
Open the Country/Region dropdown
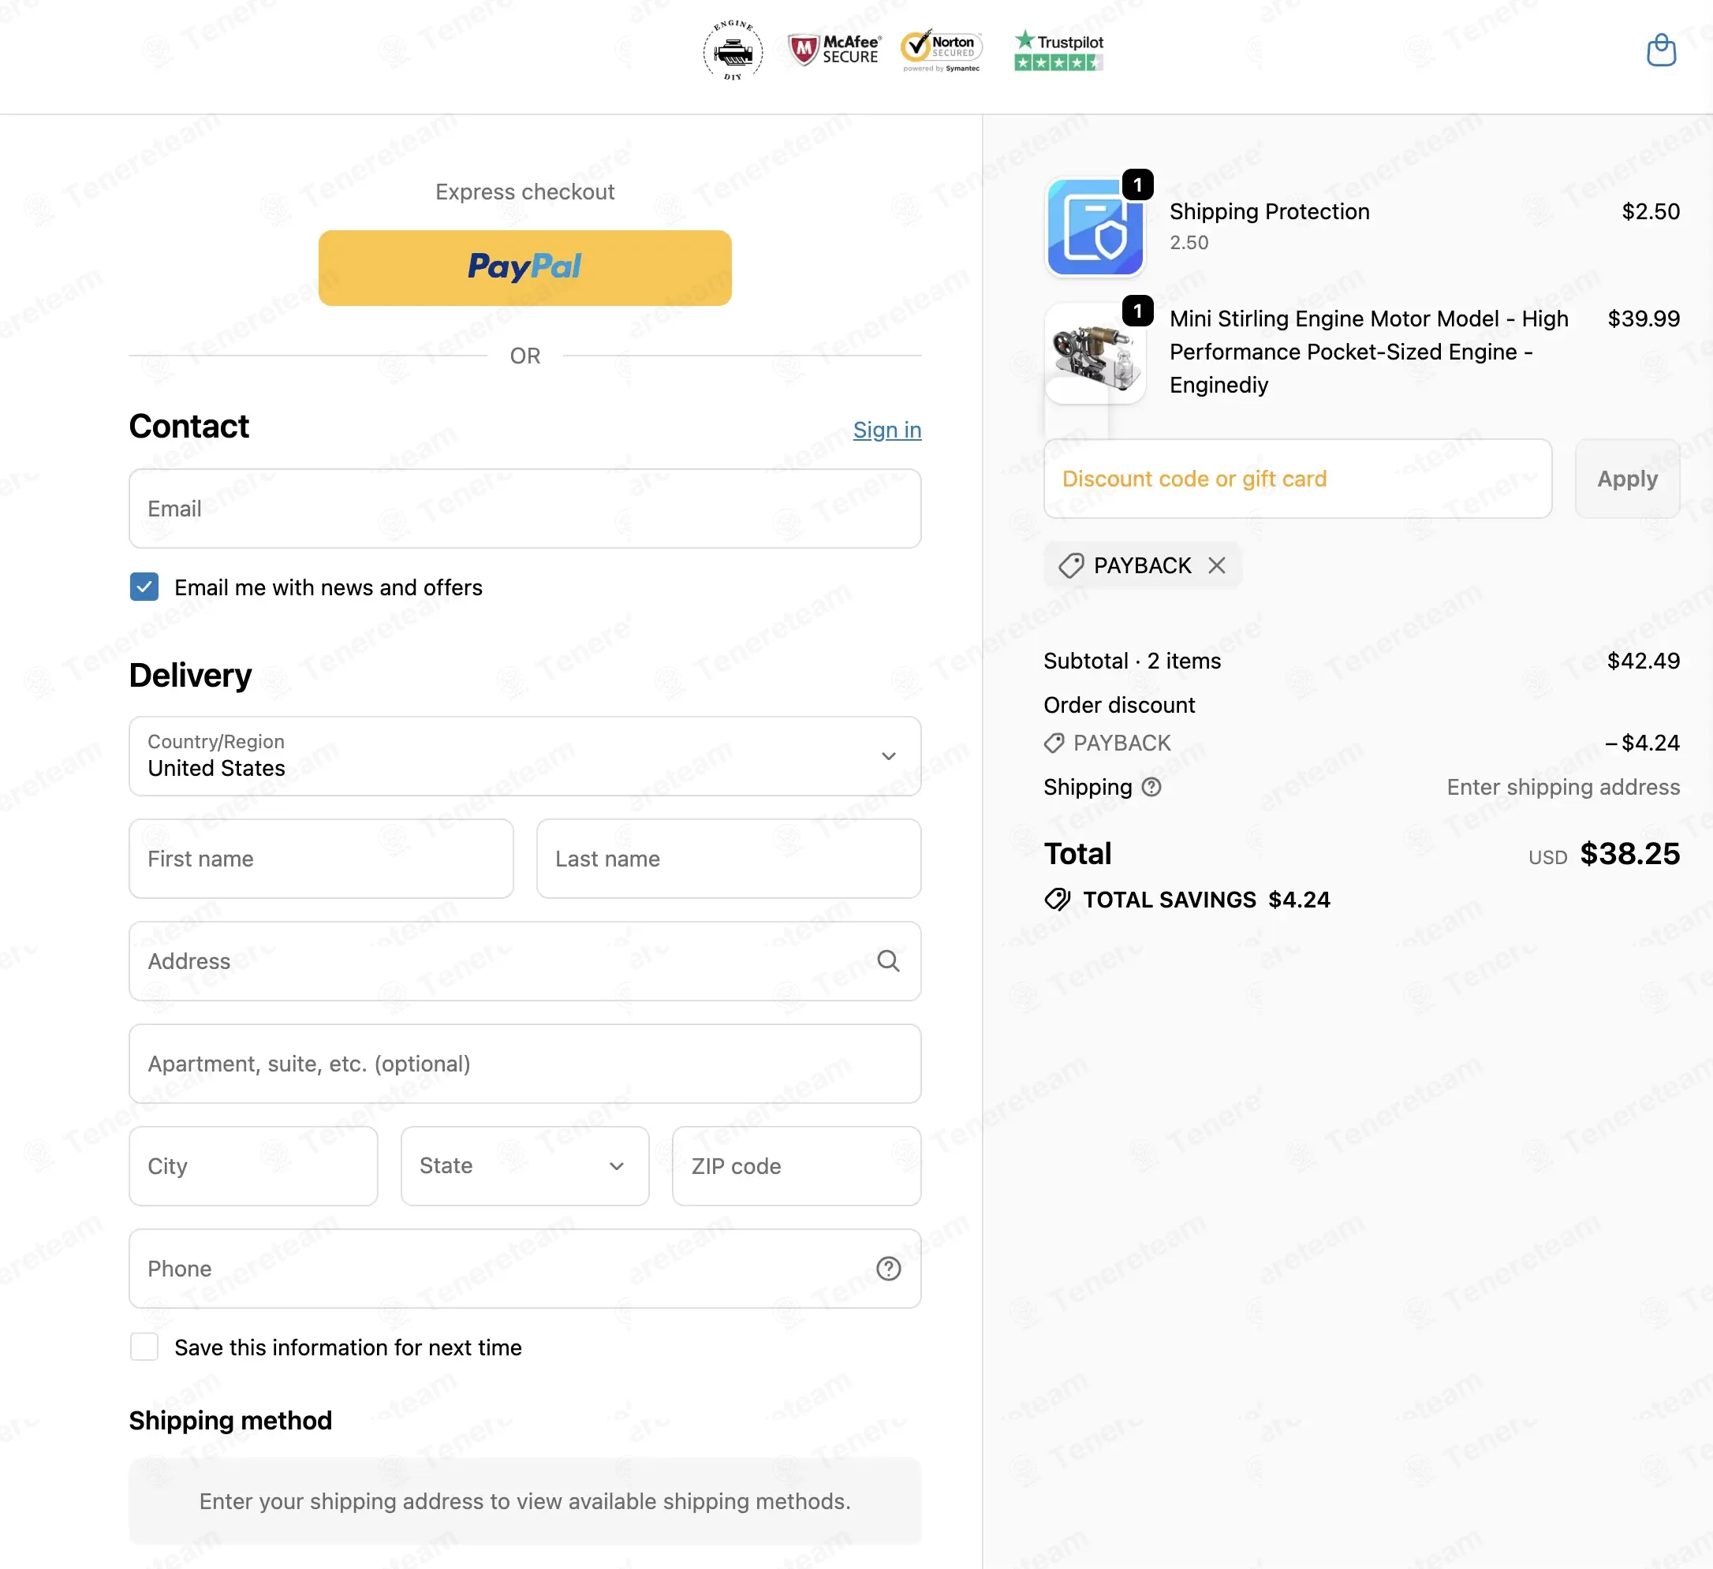click(x=525, y=756)
